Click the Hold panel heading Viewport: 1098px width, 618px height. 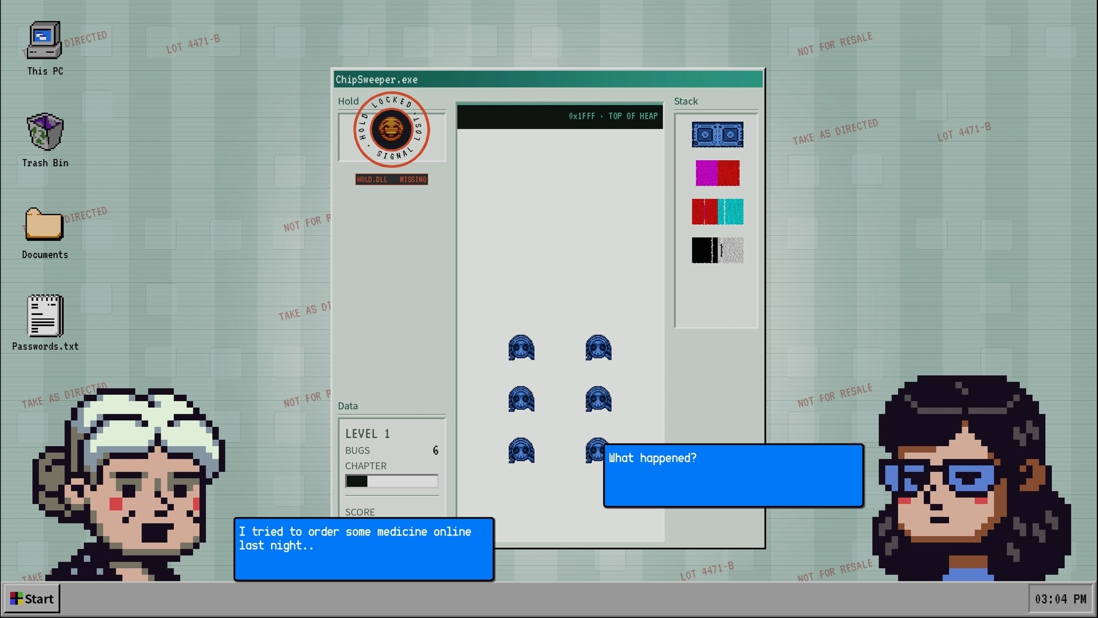pos(348,101)
